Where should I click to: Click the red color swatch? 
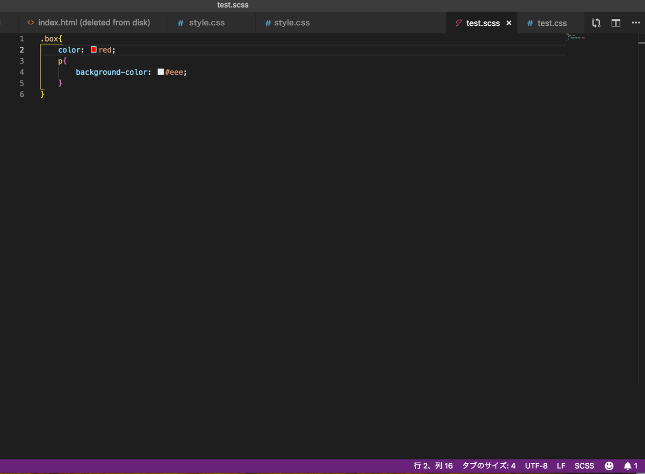pos(94,49)
